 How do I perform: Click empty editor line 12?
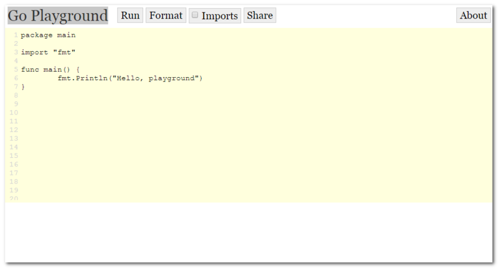(x=256, y=130)
